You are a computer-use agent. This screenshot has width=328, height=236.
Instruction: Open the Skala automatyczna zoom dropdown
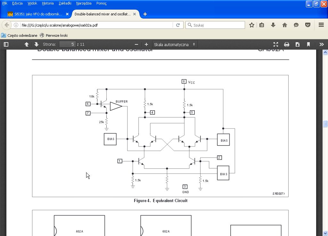tap(175, 44)
